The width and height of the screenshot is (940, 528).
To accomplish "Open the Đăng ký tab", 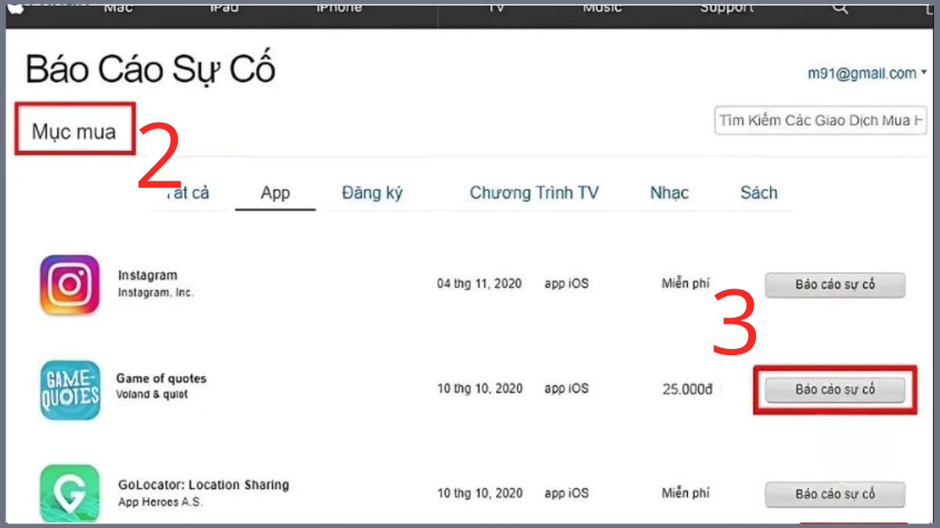I will (x=371, y=193).
